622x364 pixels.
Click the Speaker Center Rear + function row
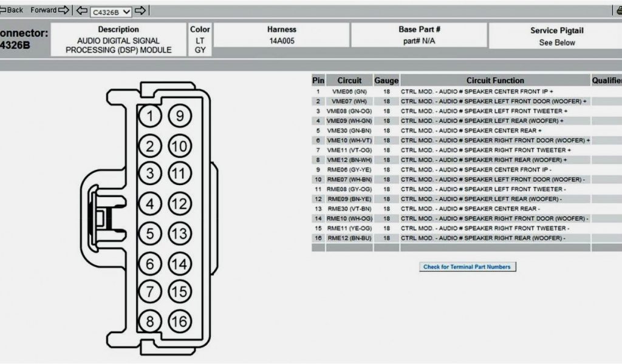coord(471,130)
